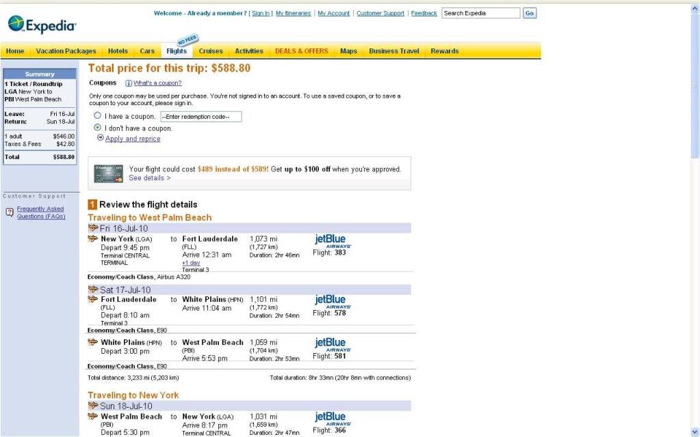This screenshot has width=700, height=437.
Task: Click the credit card offer image
Action: pos(109,173)
